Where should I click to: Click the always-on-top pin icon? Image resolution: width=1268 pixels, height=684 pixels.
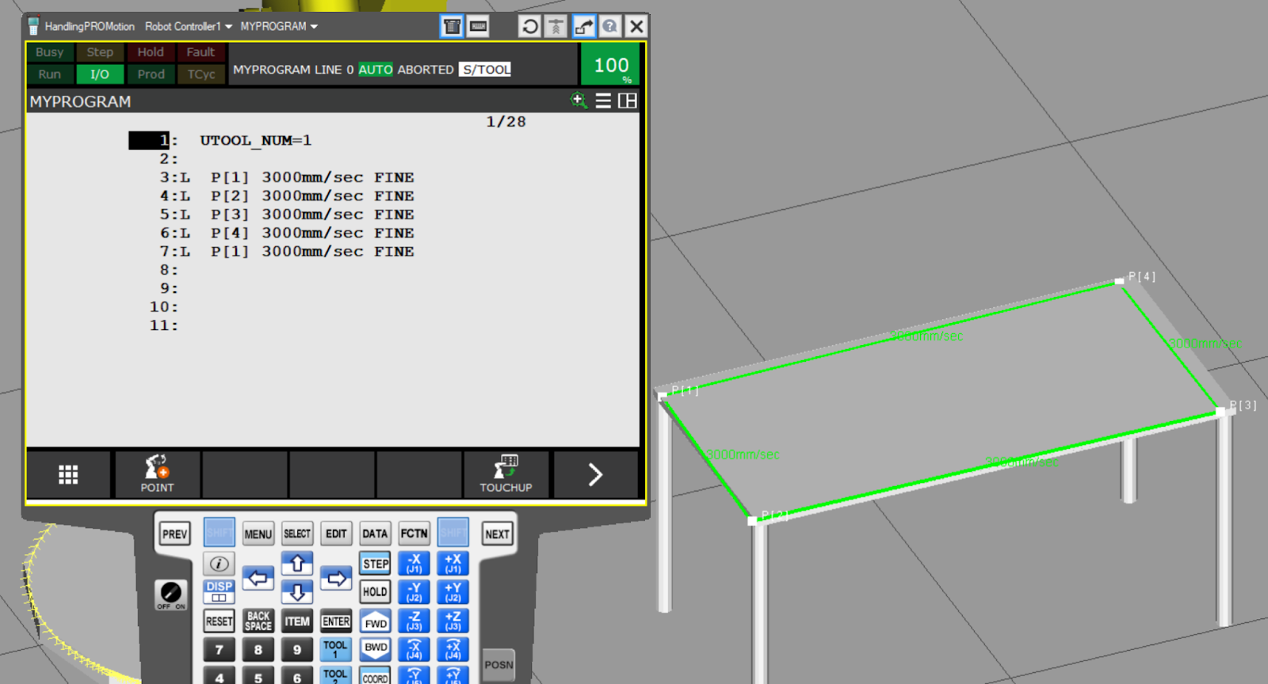click(556, 26)
